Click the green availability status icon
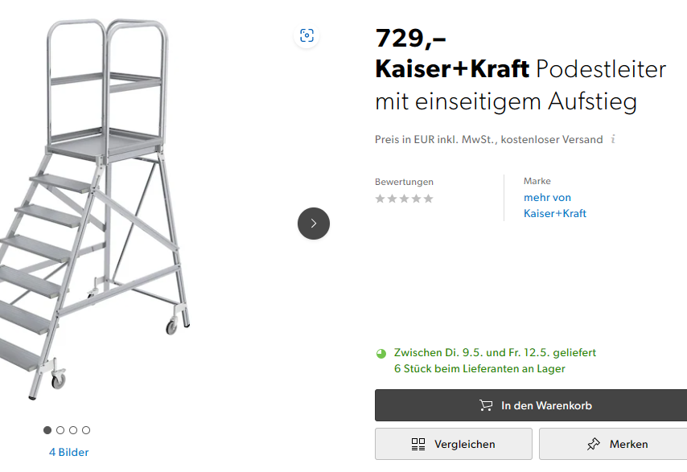The image size is (687, 472). tap(381, 353)
